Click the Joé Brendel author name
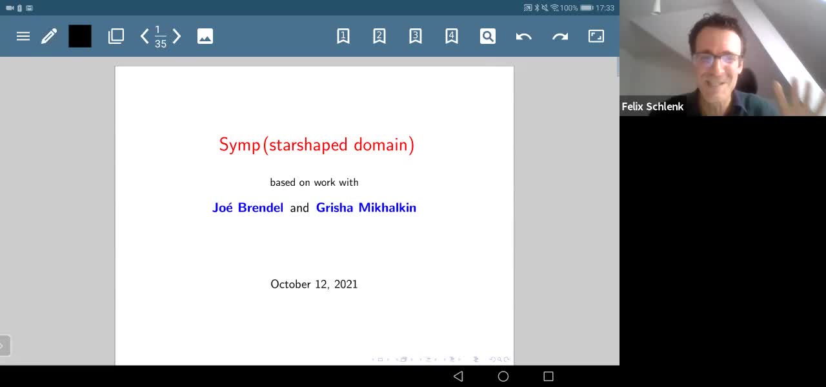The height and width of the screenshot is (387, 826). pos(248,208)
